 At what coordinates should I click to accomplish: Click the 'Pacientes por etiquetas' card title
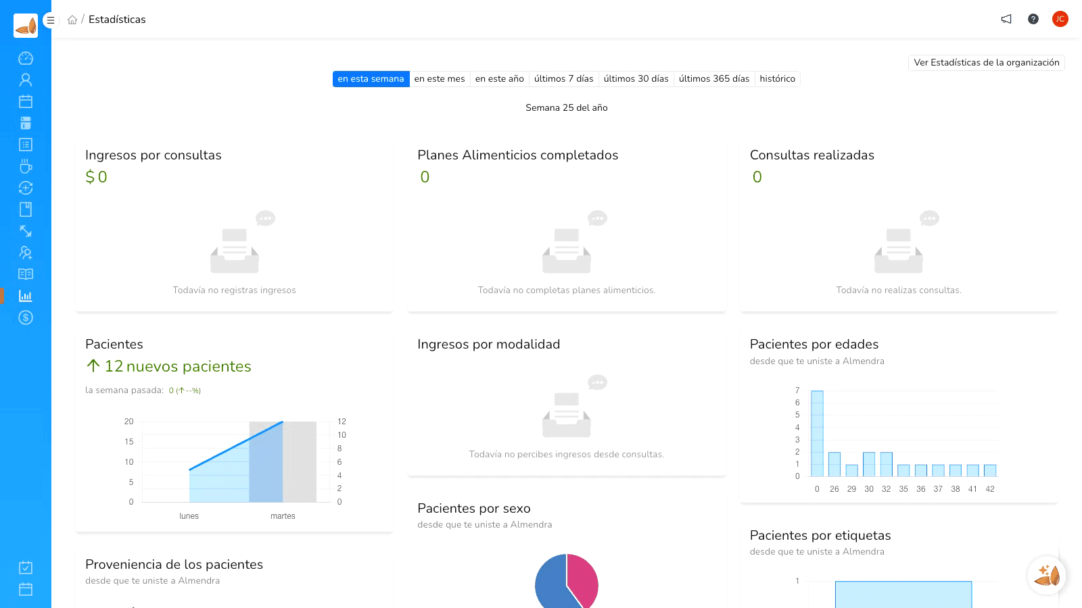pos(820,536)
